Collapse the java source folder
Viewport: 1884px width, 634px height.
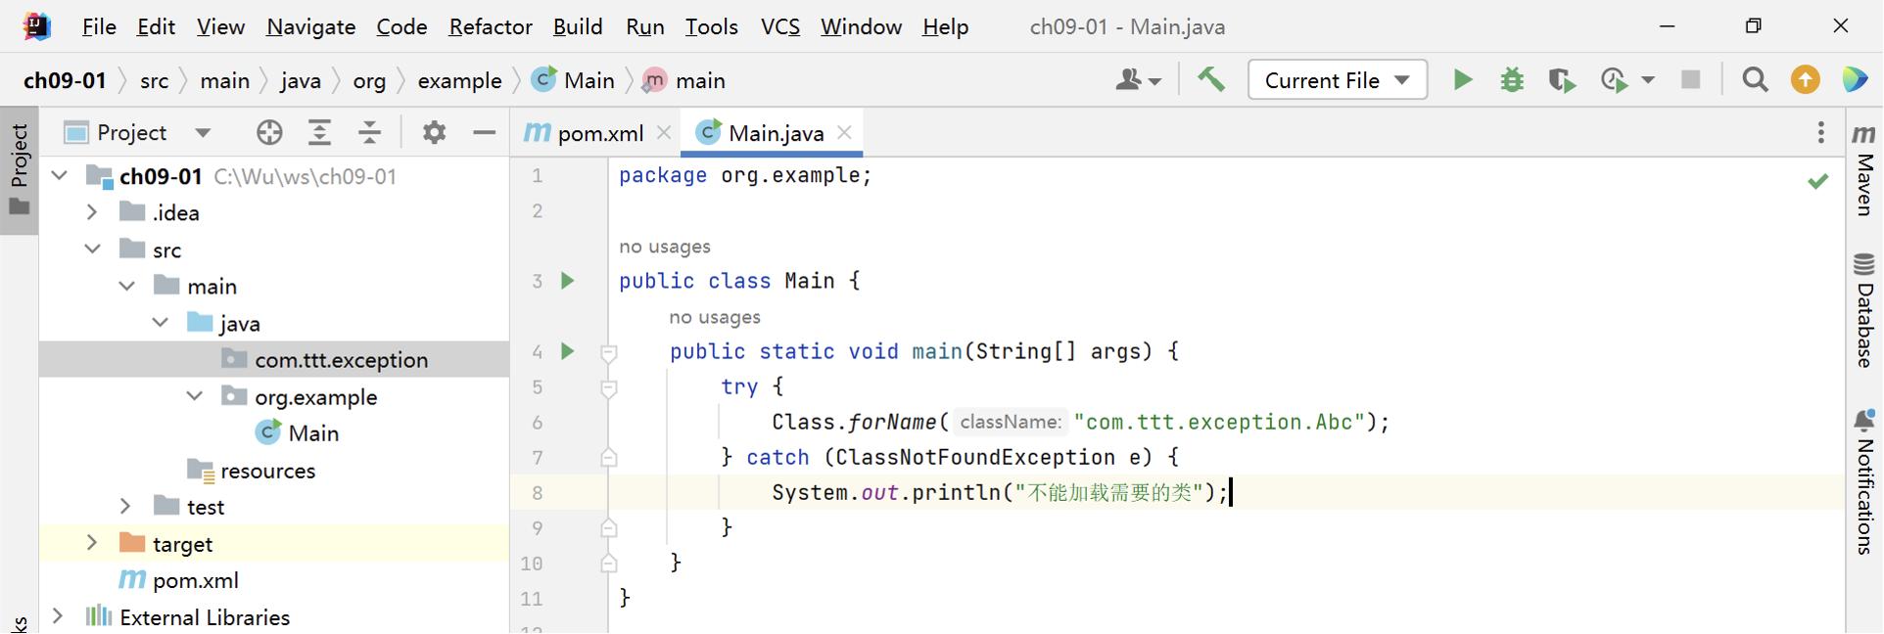pos(162,323)
